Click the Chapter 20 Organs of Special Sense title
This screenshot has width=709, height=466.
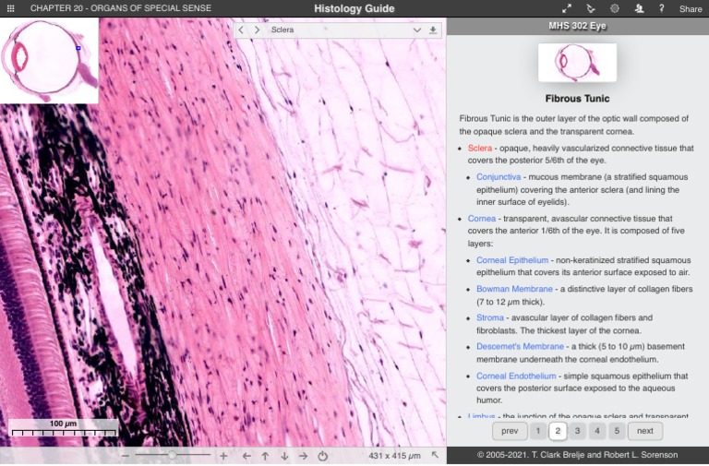tap(120, 8)
